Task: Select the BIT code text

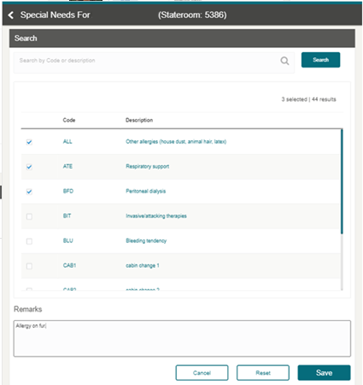Action: point(67,216)
